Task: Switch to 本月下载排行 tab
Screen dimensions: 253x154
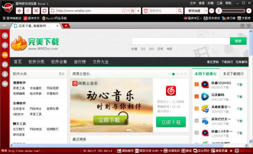Action: 233,74
